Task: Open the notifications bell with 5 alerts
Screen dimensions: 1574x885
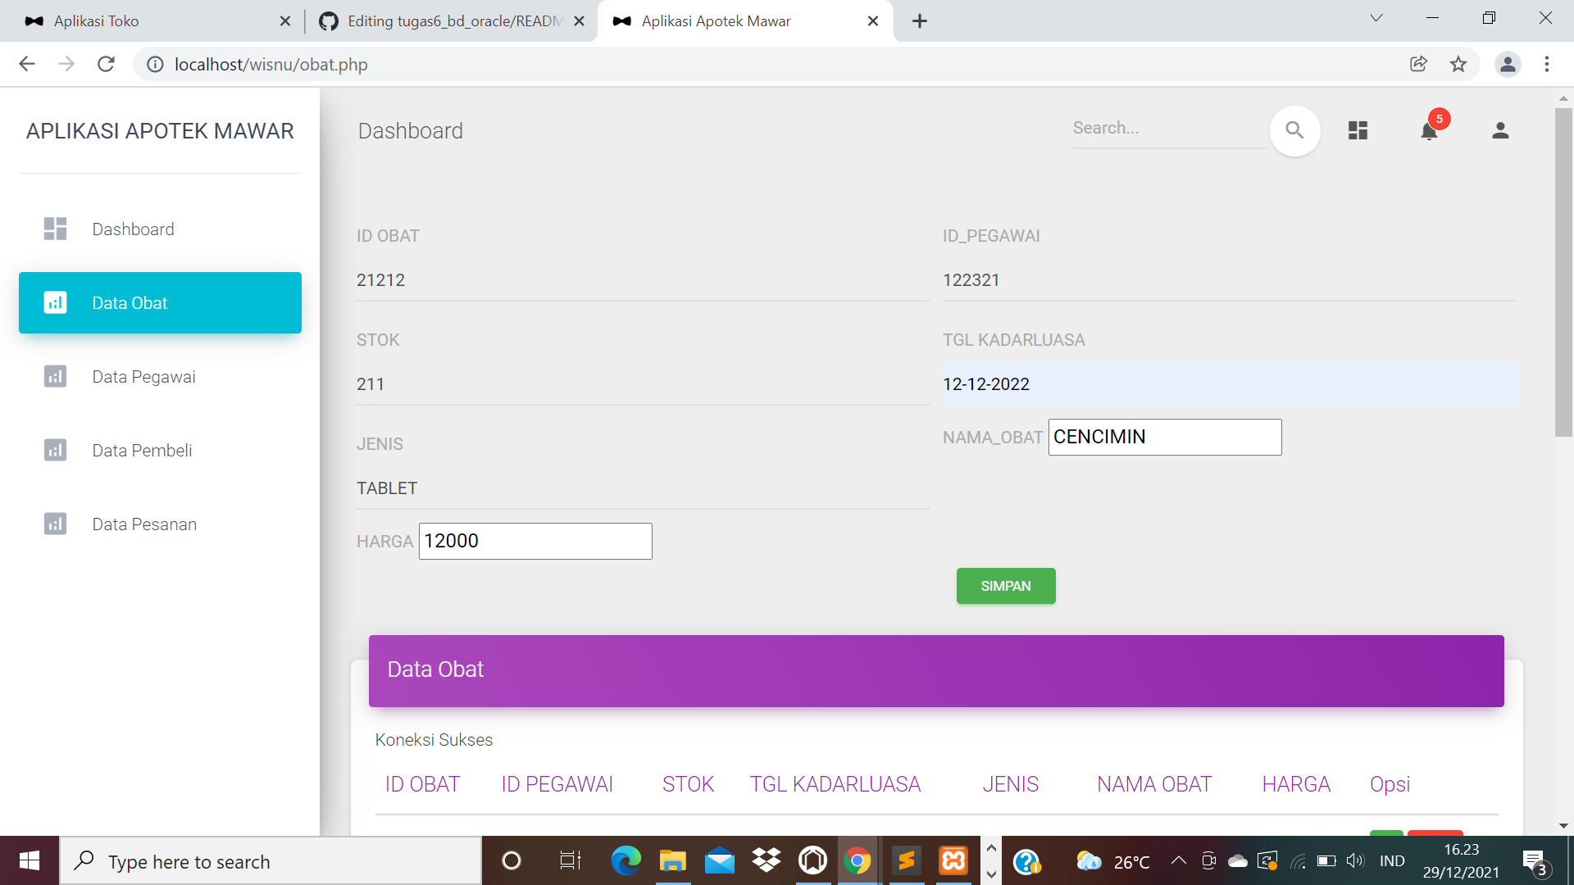Action: 1429,131
